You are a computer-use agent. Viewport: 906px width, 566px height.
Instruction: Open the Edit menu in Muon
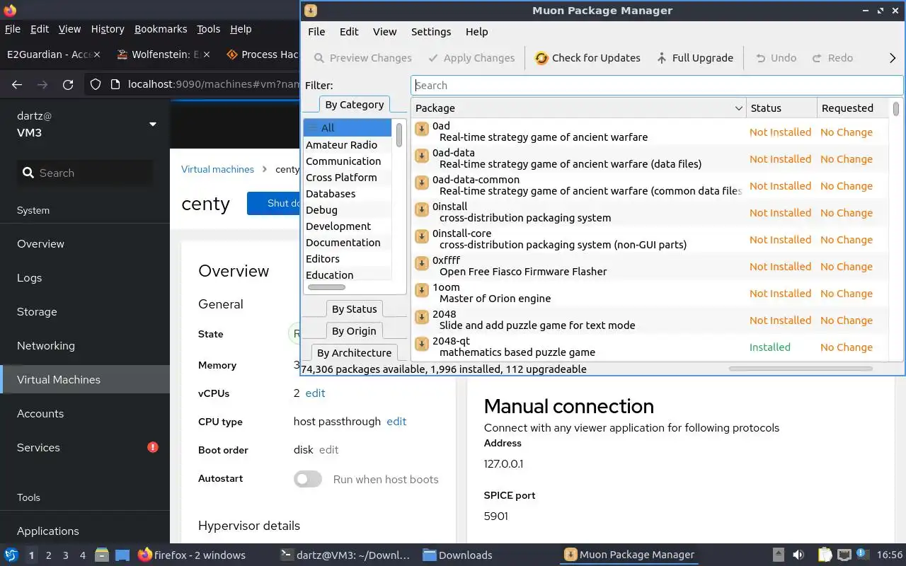(349, 32)
